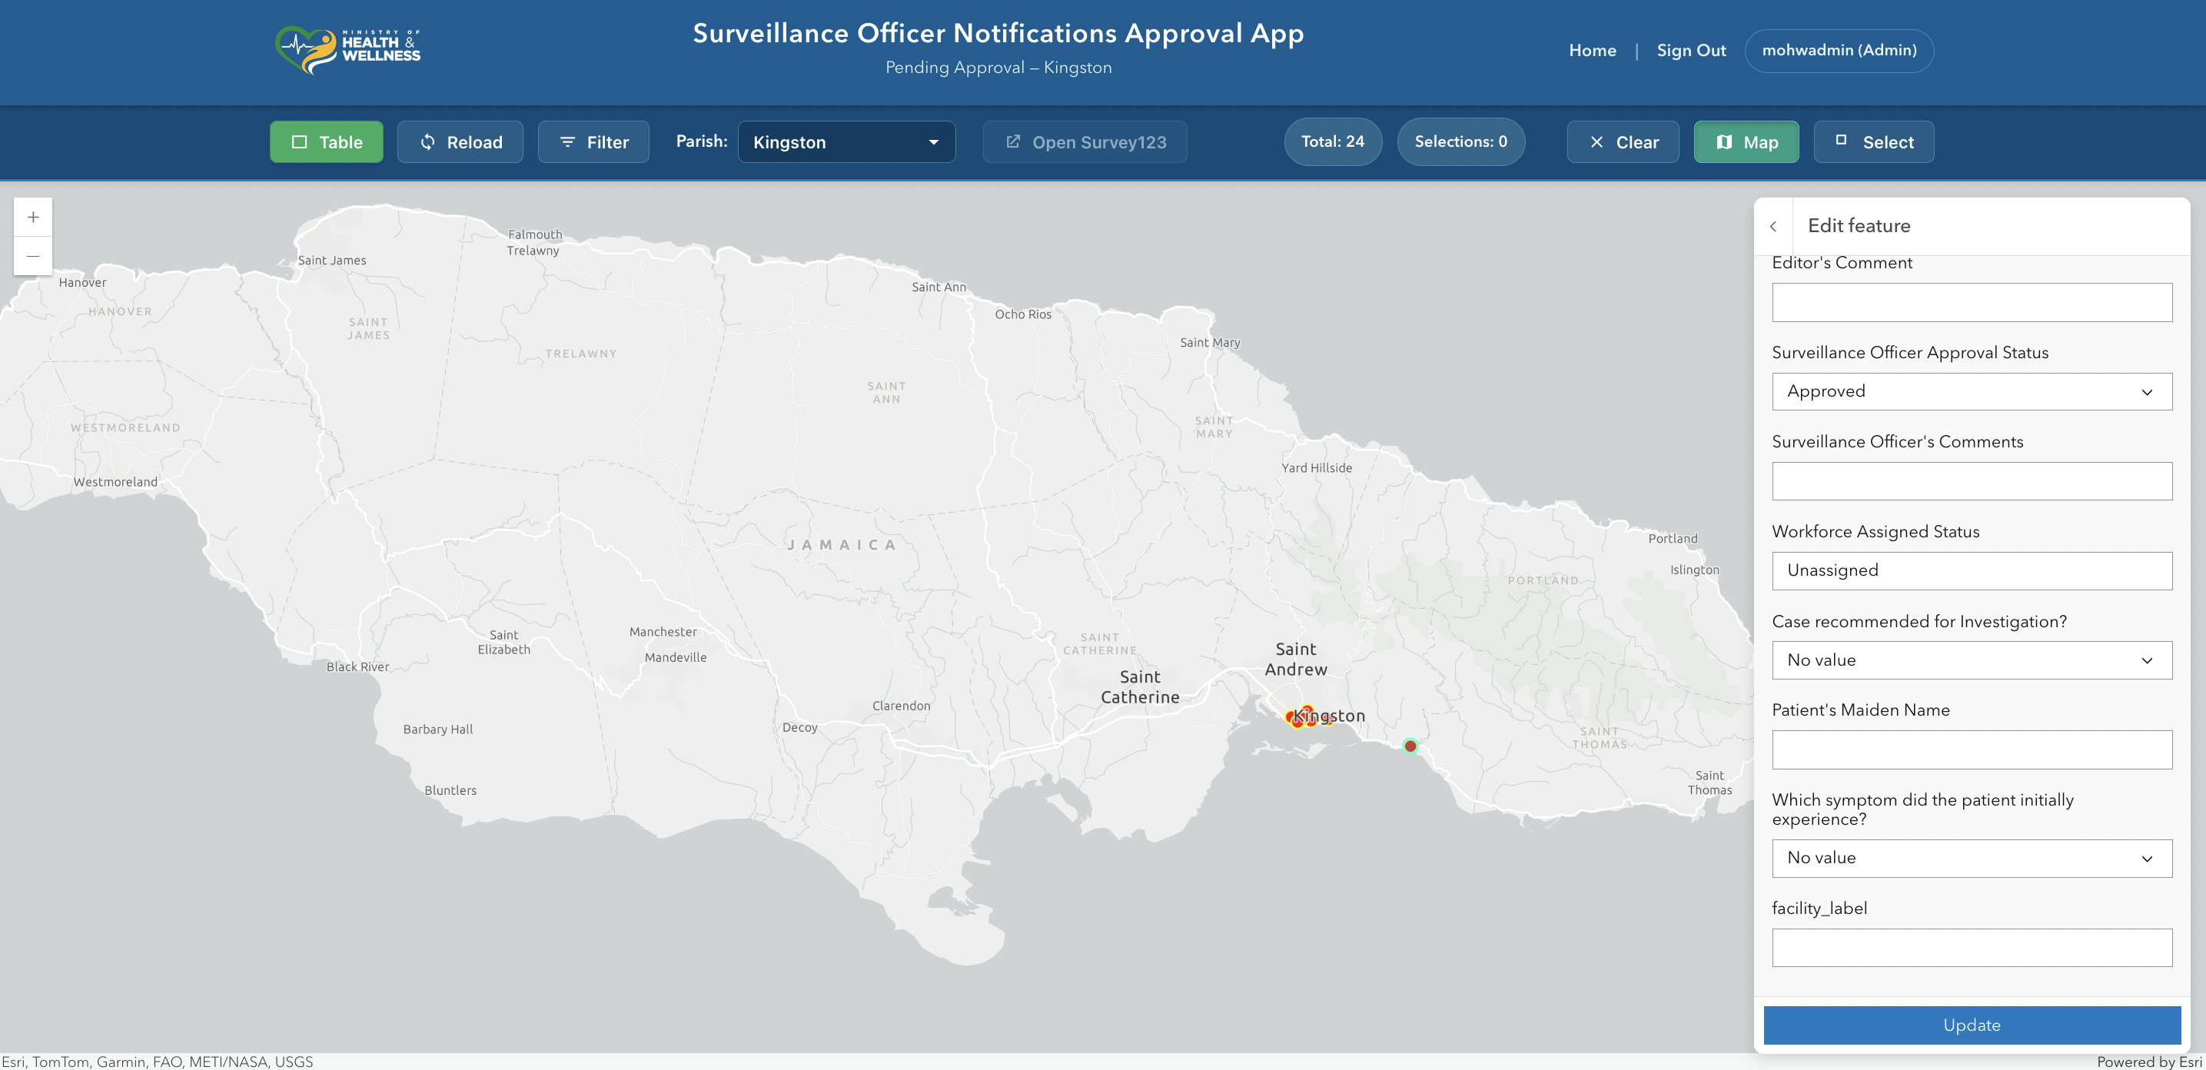The image size is (2206, 1070).
Task: Collapse the Edit feature panel with the chevron
Action: click(x=1774, y=225)
